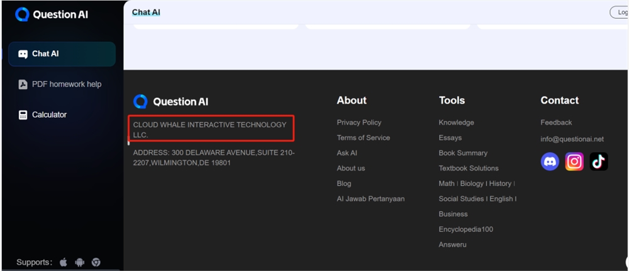Open the Instagram social icon
629x271 pixels.
point(574,162)
